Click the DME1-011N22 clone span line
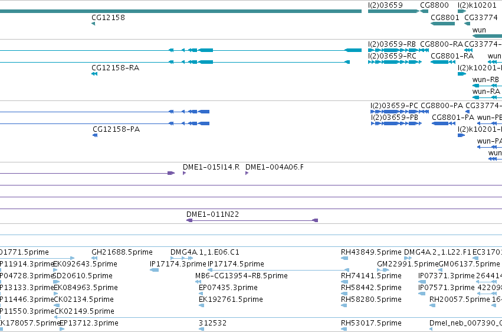The width and height of the screenshot is (502, 332). (x=252, y=220)
